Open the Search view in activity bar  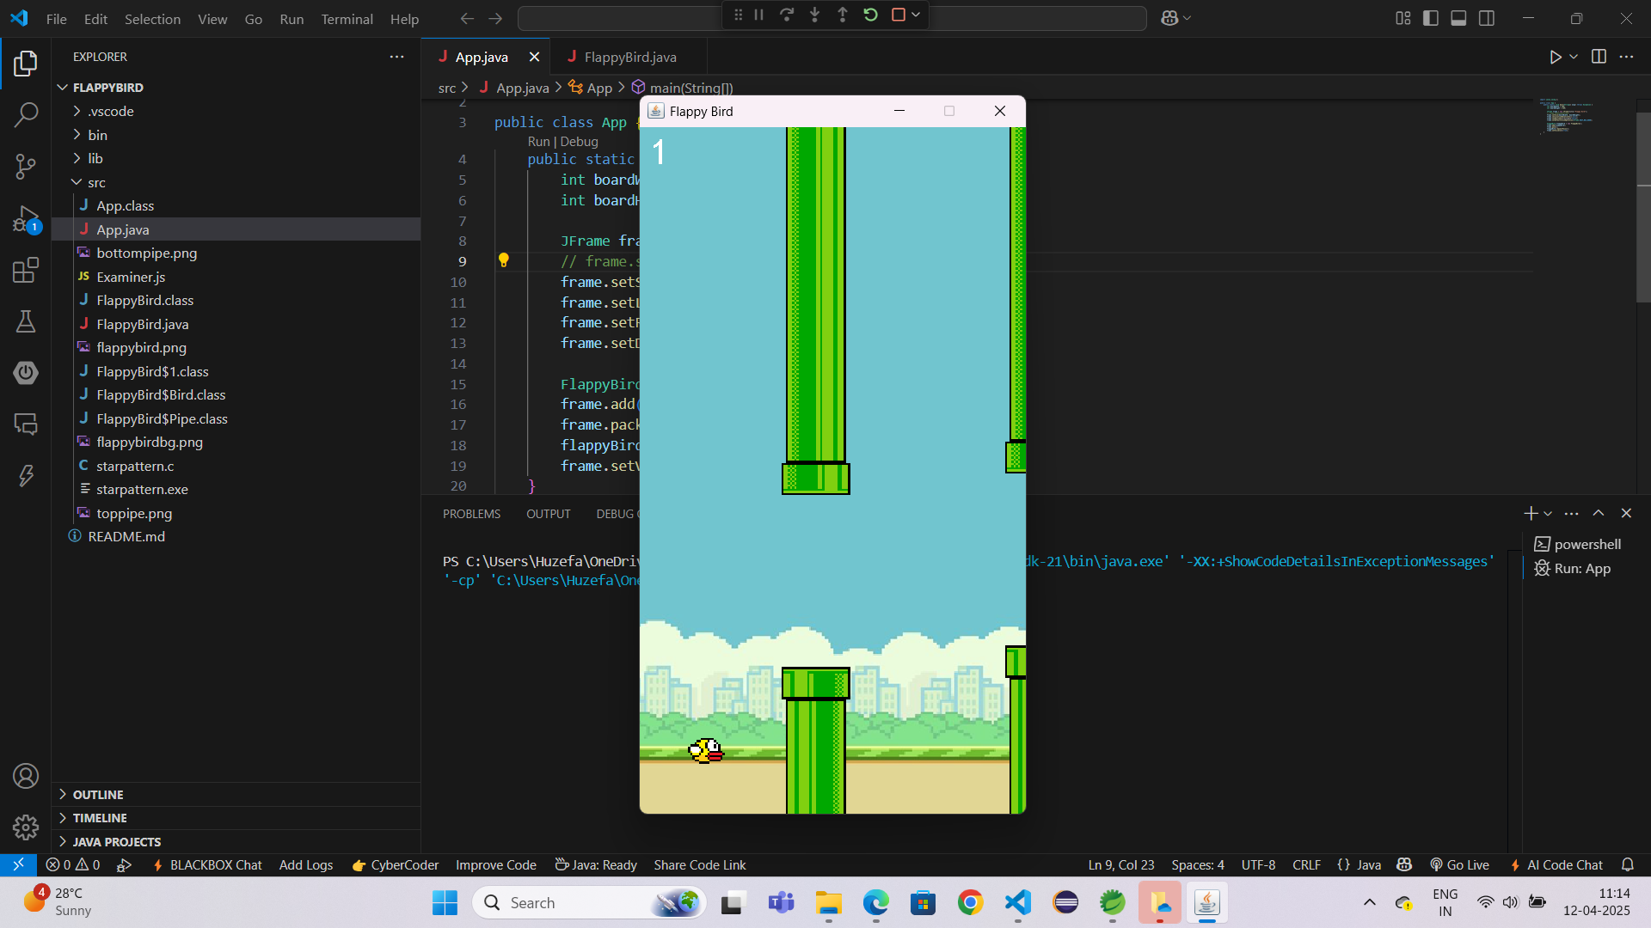click(26, 114)
